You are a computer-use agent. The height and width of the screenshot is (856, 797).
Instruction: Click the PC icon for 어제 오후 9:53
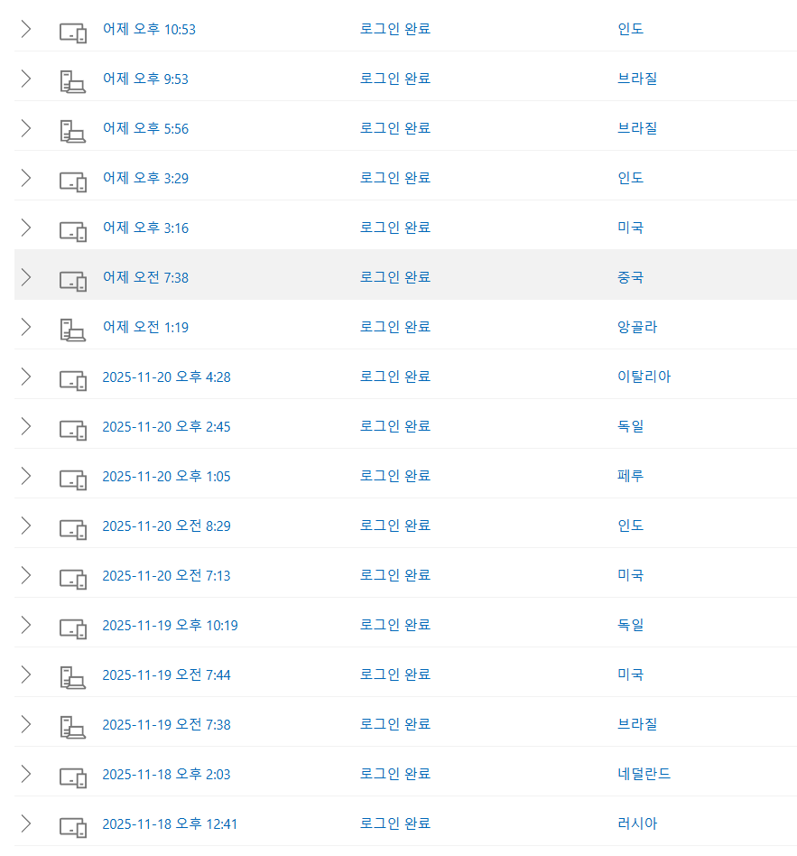72,79
